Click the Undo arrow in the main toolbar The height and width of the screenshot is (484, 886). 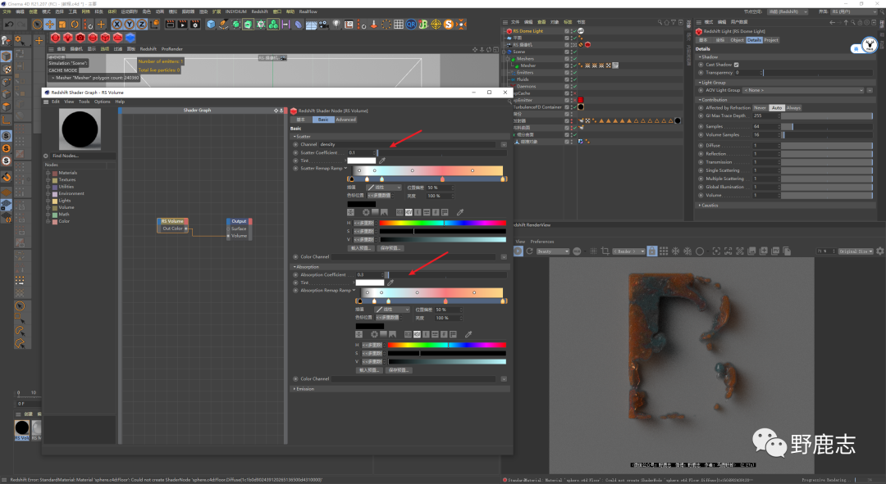[x=9, y=25]
